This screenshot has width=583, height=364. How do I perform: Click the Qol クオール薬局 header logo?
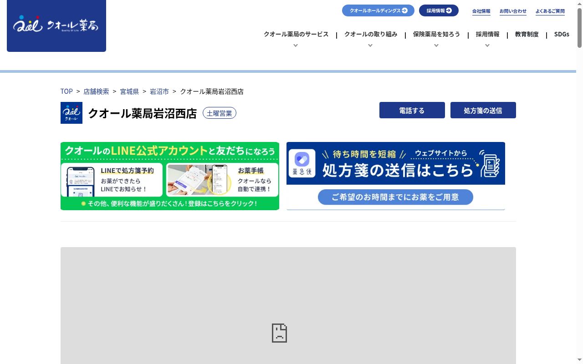[x=56, y=25]
